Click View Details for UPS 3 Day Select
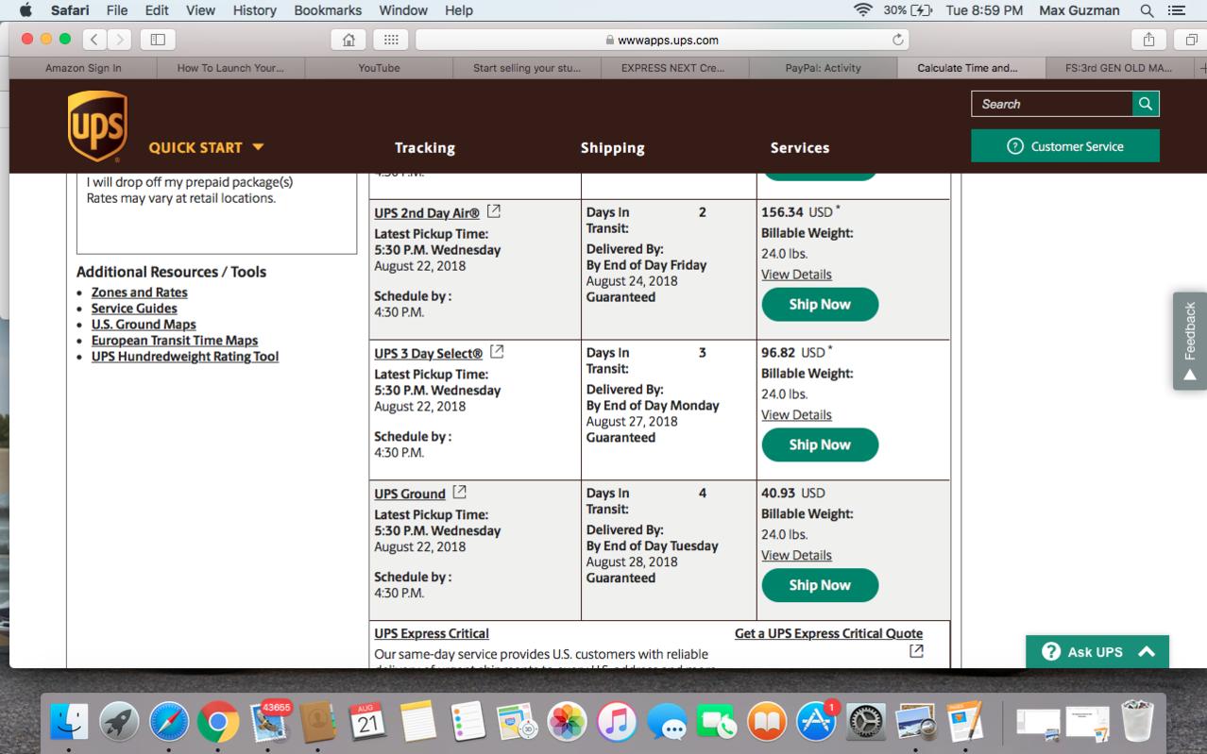The height and width of the screenshot is (754, 1207). click(x=796, y=415)
